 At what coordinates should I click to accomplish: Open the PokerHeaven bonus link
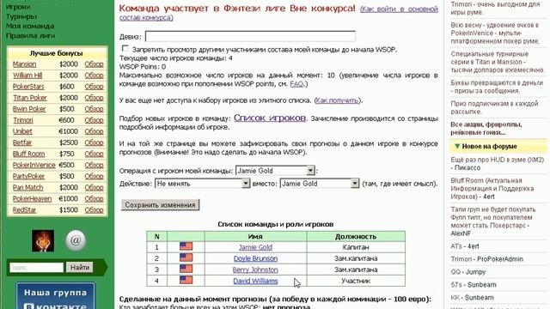click(x=32, y=198)
